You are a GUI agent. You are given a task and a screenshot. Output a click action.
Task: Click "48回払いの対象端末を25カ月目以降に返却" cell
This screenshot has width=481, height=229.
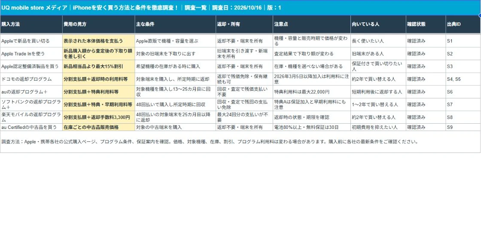click(x=175, y=117)
